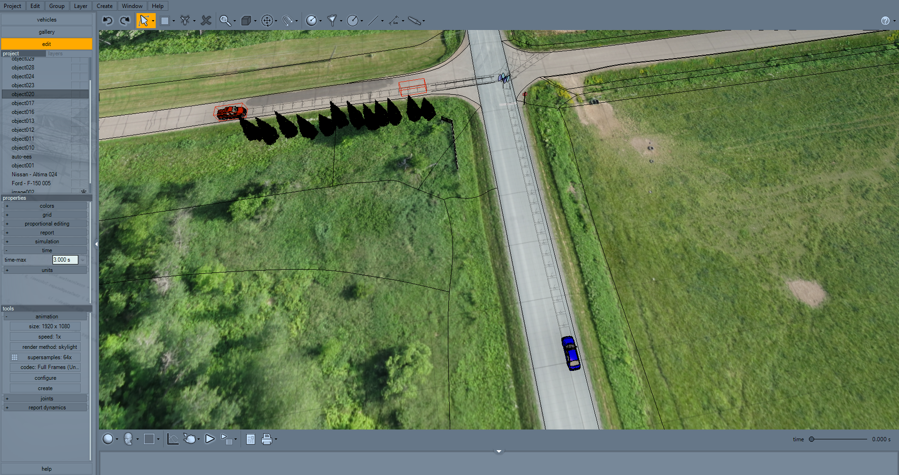
Task: Select the pan/move view tool
Action: 267,21
